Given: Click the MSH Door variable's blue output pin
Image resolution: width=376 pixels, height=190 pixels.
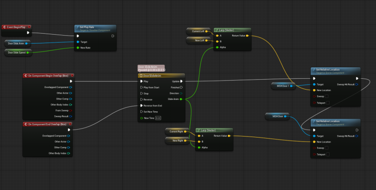Looking at the screenshot, I should 285,116.
